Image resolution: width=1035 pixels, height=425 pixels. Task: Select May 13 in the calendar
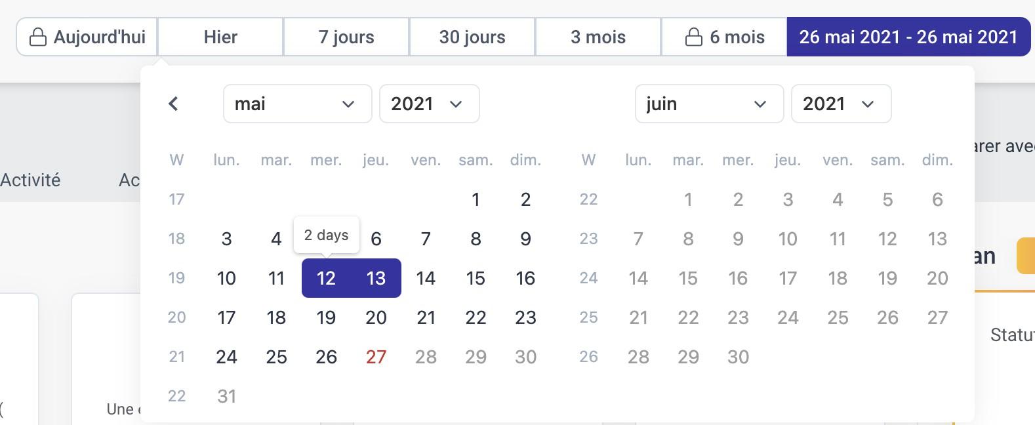pyautogui.click(x=376, y=278)
